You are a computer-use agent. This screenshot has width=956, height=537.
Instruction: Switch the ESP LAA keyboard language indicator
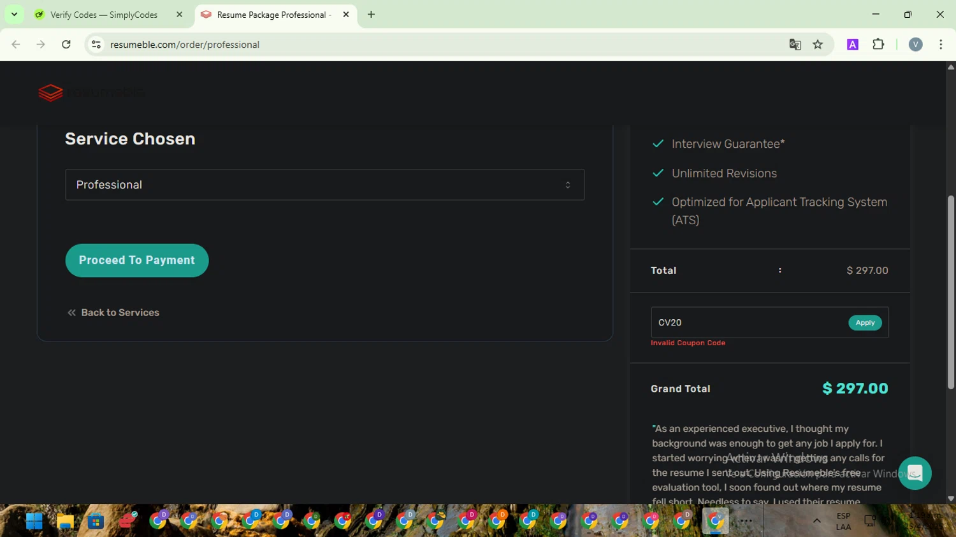843,521
